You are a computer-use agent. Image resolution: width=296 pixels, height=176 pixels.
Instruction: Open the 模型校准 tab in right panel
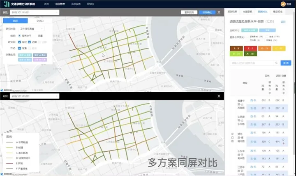click(277, 12)
